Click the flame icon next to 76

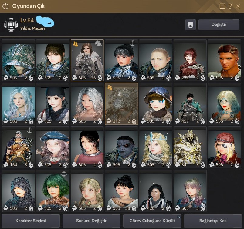coord(100,78)
